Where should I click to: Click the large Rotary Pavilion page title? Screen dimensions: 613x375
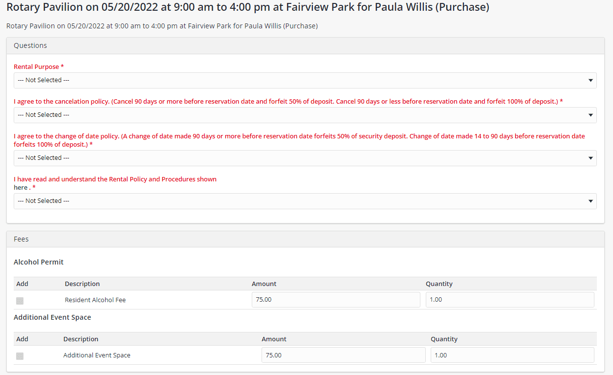tap(247, 7)
